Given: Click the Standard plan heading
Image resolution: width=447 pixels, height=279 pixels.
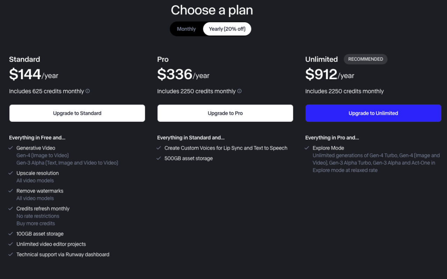Looking at the screenshot, I should (x=24, y=59).
